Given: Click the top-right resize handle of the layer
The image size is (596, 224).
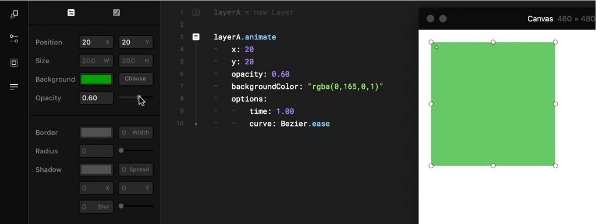Looking at the screenshot, I should [x=555, y=42].
